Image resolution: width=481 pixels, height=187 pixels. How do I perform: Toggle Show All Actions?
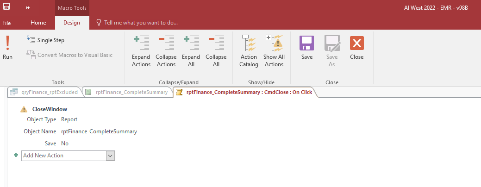click(x=274, y=51)
